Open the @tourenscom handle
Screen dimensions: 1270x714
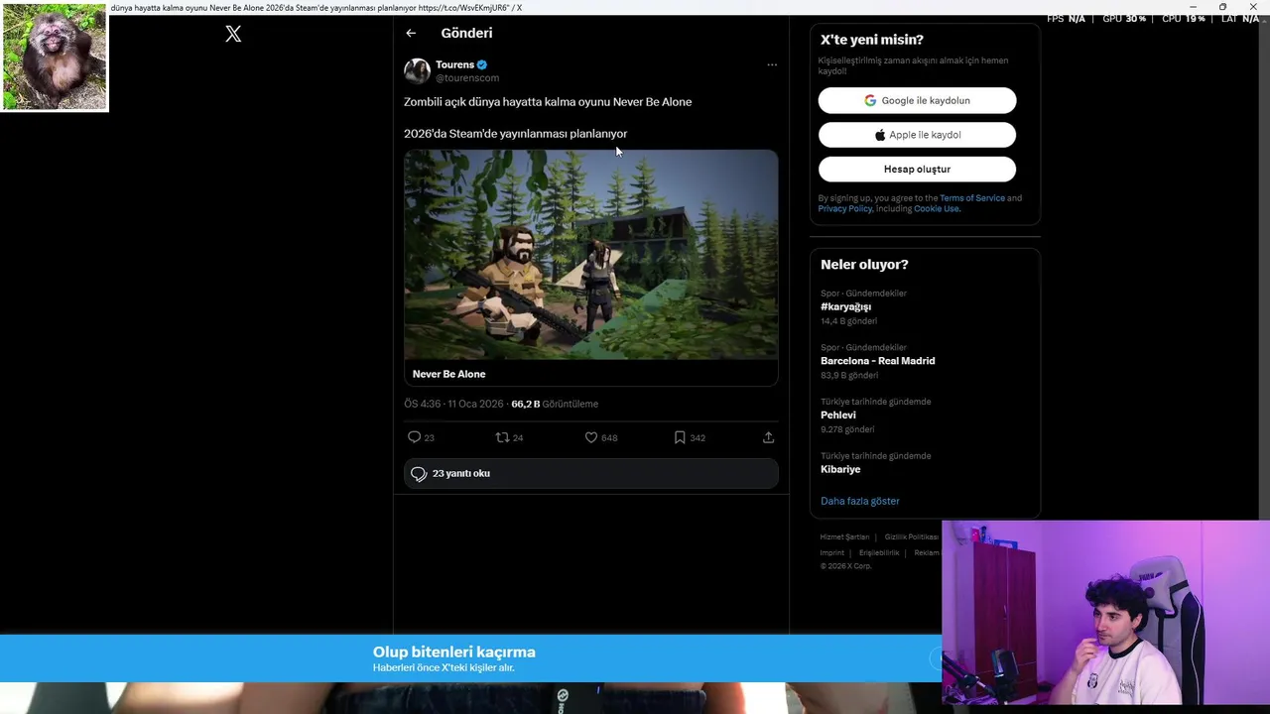coord(467,78)
